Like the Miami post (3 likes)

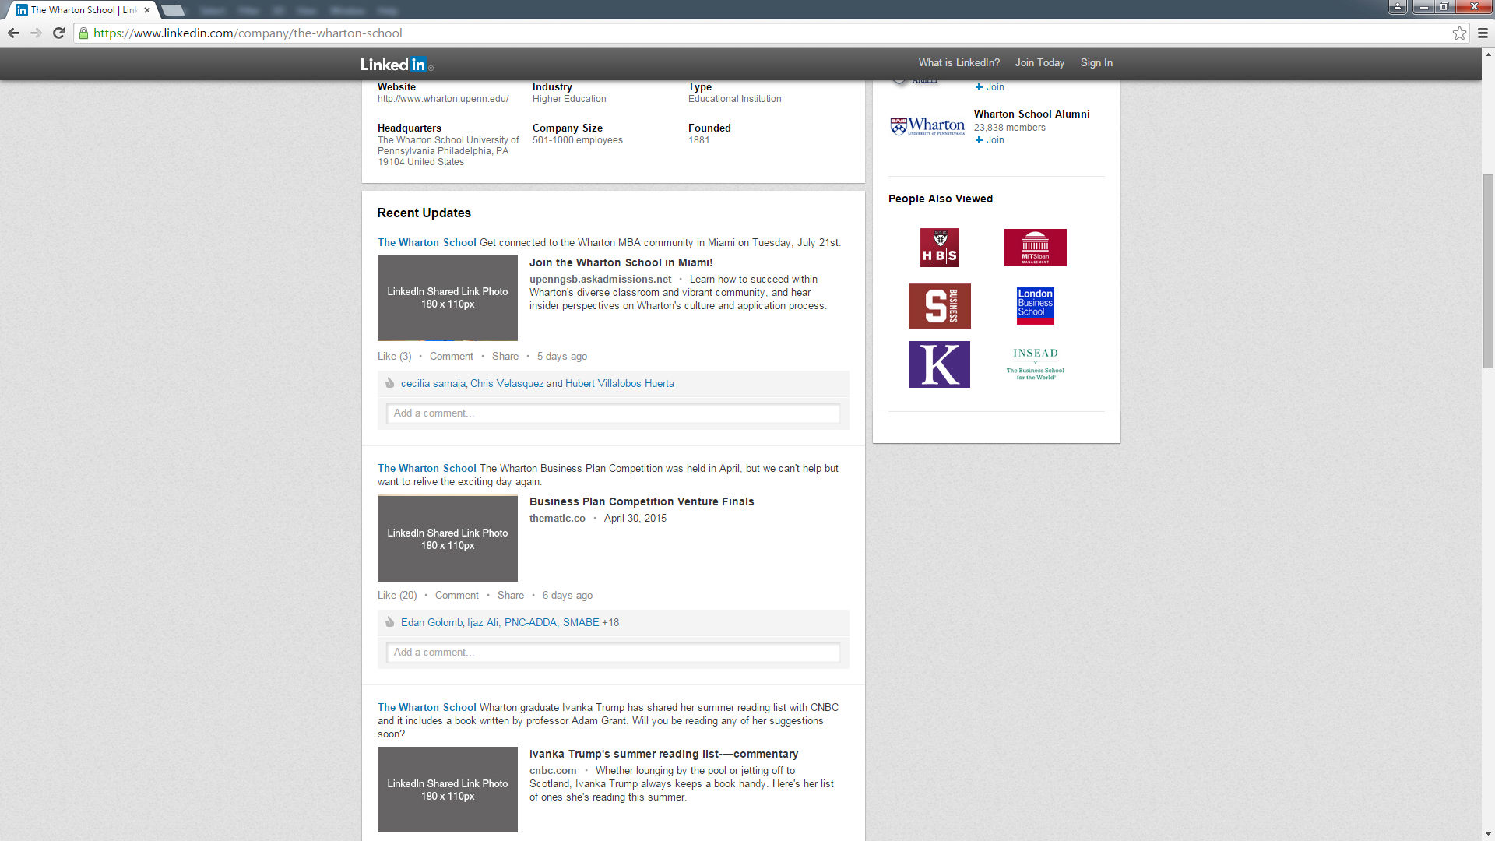tap(394, 357)
